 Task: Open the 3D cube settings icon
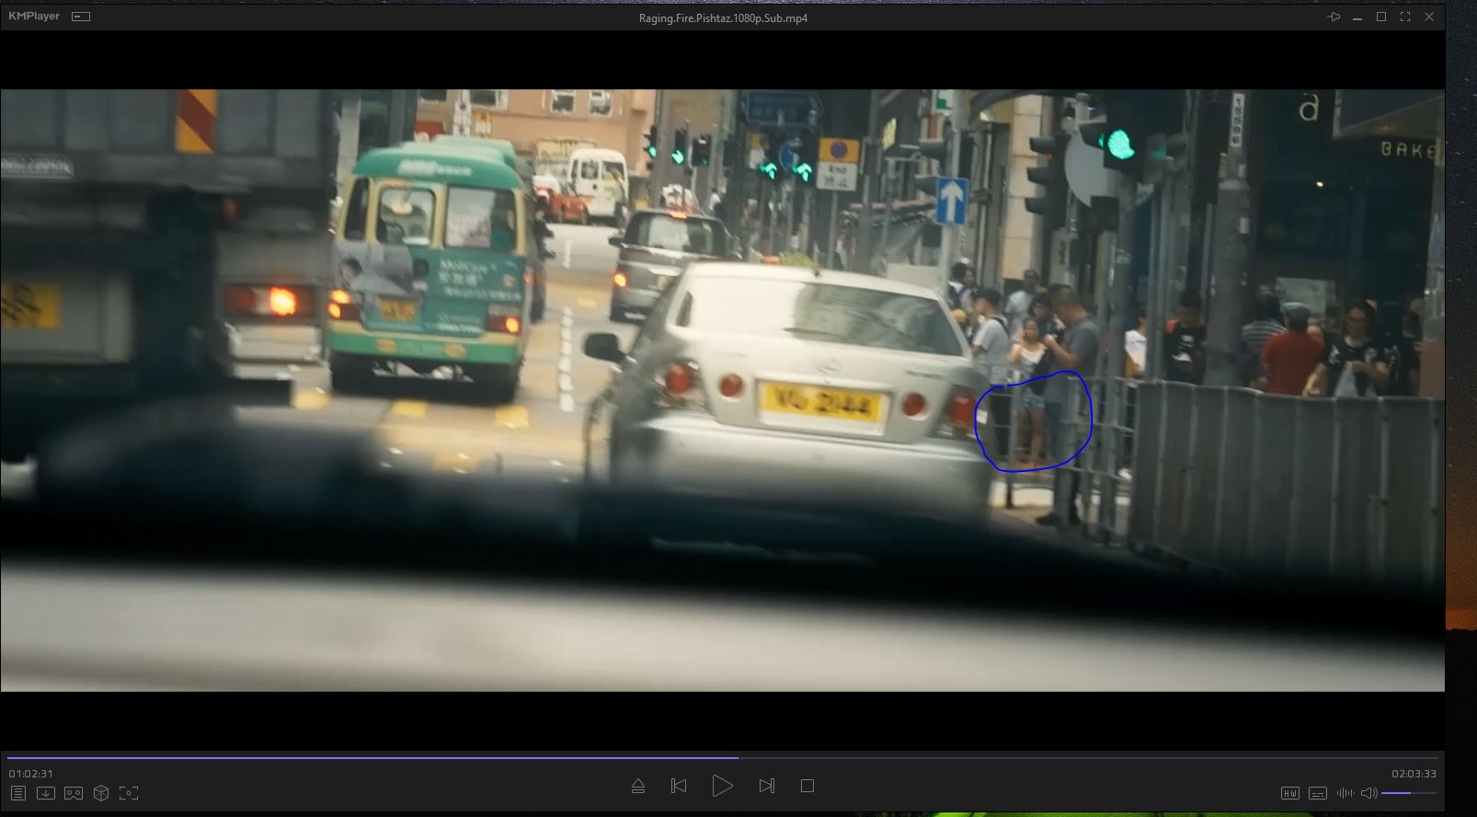(101, 793)
